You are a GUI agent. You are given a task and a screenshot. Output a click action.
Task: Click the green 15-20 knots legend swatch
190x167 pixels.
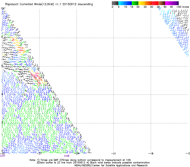[x=135, y=3]
